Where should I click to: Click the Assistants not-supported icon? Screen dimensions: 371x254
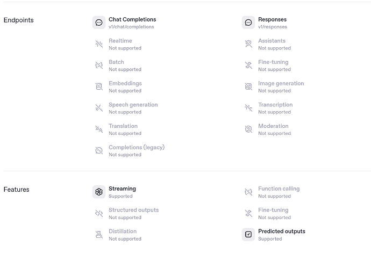pos(248,44)
